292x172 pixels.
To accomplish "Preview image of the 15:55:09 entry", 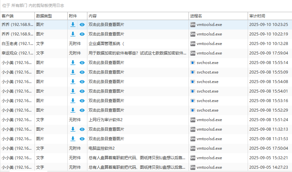I will point(82,72).
